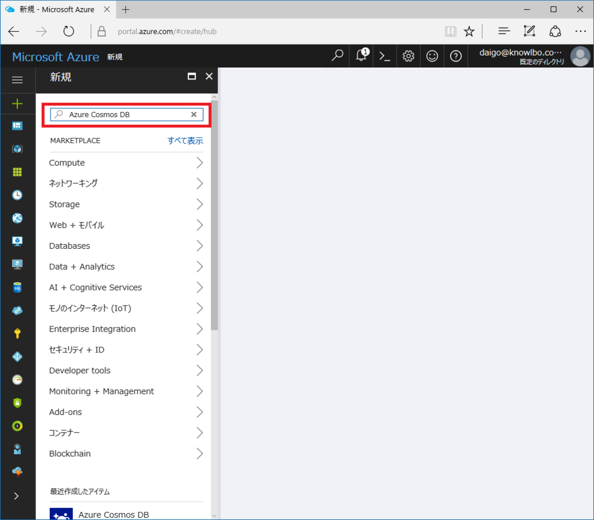The image size is (594, 520).
Task: Open the notifications bell icon
Action: [x=362, y=55]
